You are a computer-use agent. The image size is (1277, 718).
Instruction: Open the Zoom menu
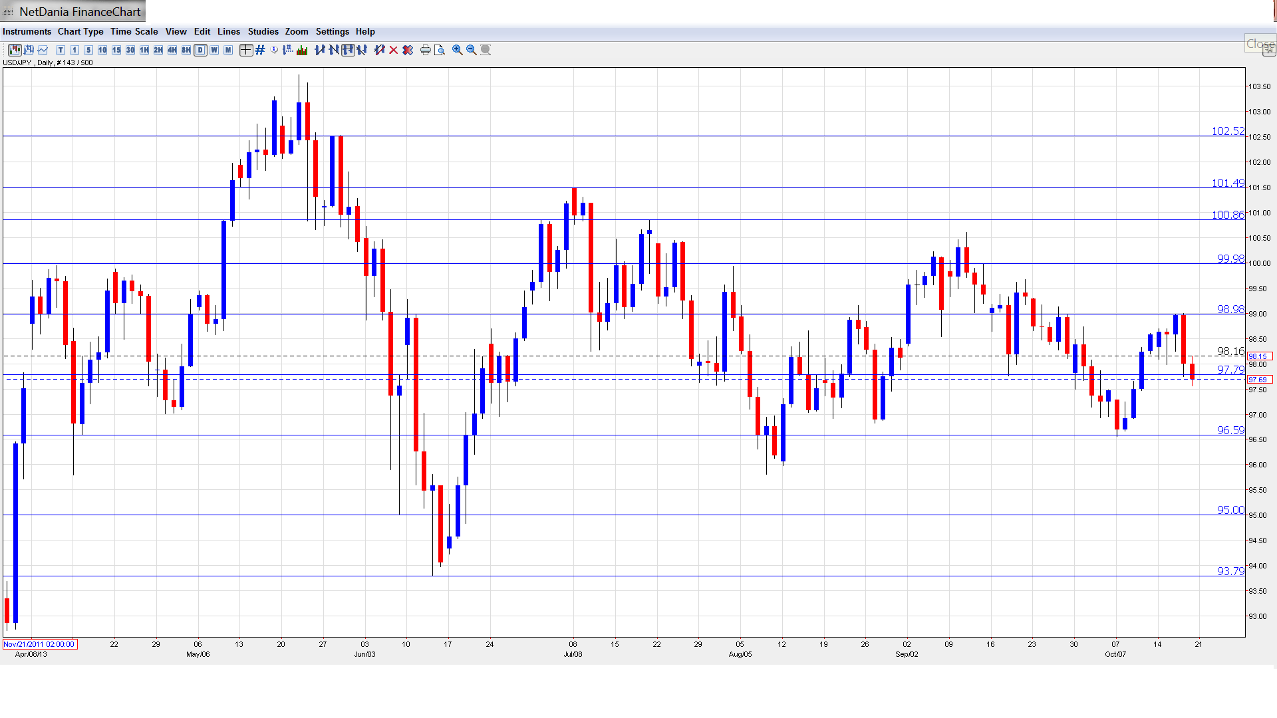pyautogui.click(x=297, y=31)
